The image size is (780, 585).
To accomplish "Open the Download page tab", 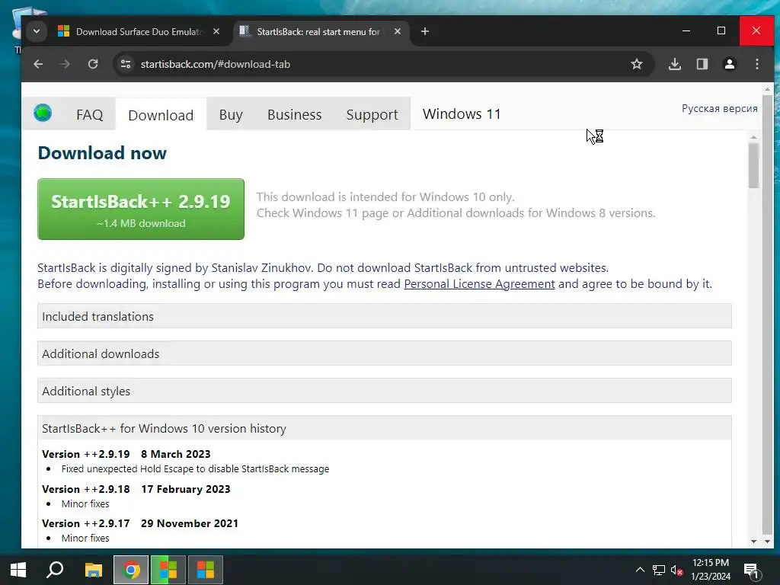I will click(x=161, y=116).
